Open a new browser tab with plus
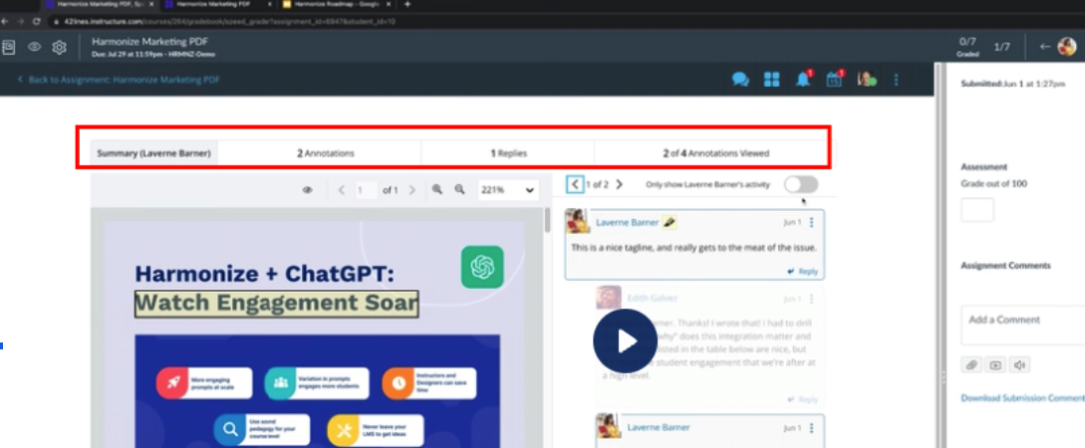Viewport: 1085px width, 448px height. coord(407,4)
